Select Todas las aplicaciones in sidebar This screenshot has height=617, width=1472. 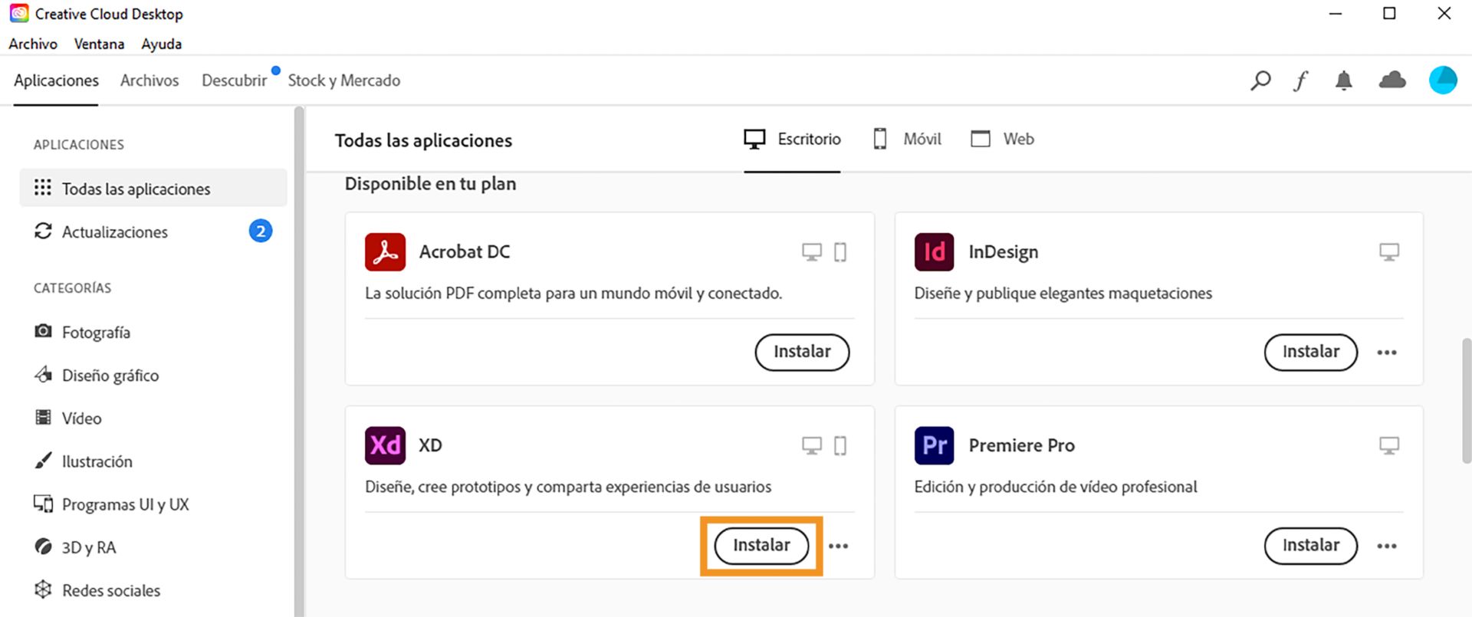(x=153, y=189)
